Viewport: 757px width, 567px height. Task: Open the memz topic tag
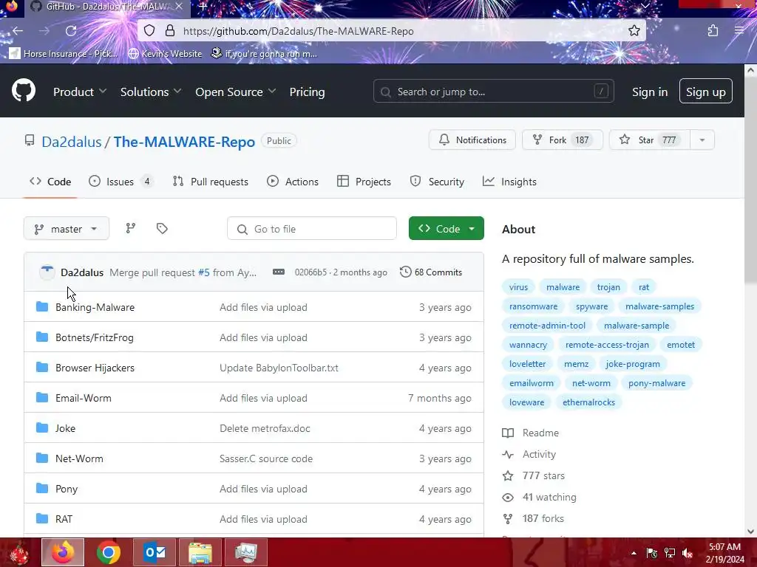pyautogui.click(x=576, y=363)
